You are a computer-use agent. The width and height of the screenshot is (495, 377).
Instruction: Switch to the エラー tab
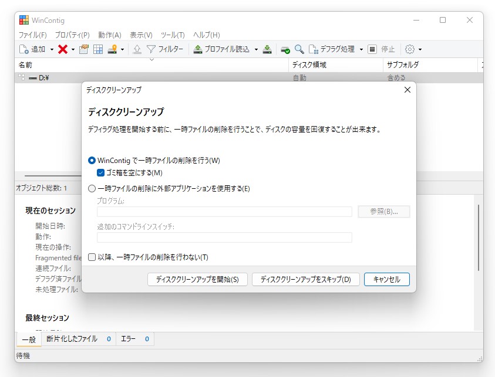tap(135, 339)
